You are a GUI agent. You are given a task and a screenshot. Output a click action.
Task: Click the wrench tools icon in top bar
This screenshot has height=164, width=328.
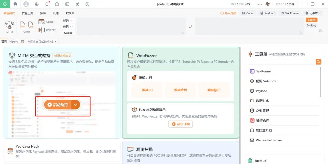pyautogui.click(x=77, y=4)
